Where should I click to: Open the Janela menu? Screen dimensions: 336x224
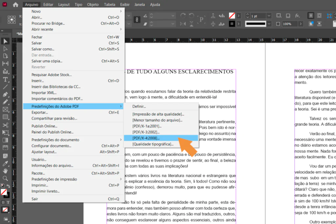tap(139, 5)
